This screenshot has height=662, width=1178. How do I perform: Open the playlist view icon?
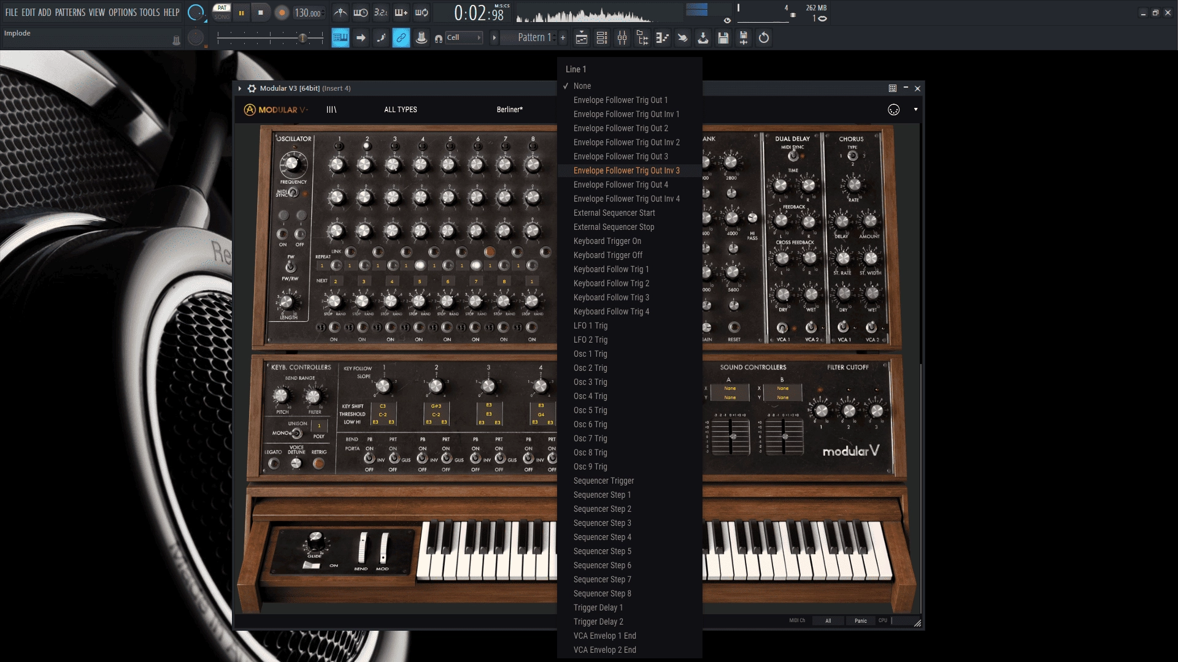pos(582,38)
